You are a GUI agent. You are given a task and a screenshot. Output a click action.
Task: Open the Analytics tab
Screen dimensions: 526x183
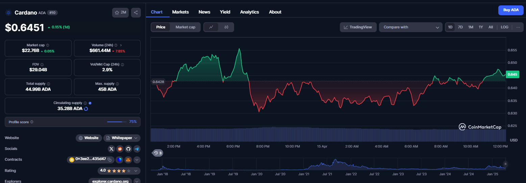coord(249,12)
